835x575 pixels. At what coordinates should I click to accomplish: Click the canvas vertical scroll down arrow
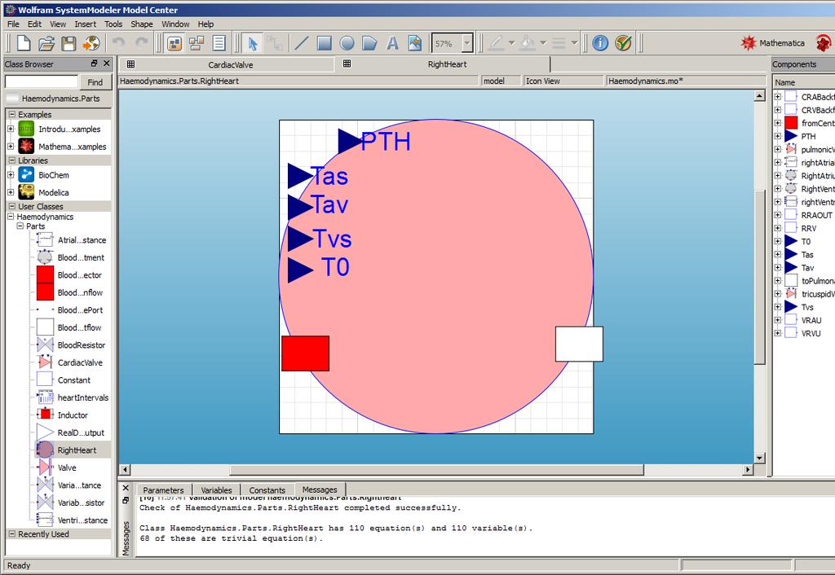tap(760, 458)
